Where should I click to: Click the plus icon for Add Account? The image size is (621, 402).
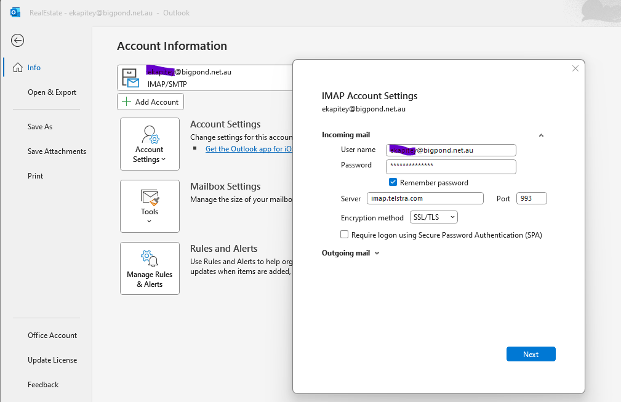[x=126, y=102]
